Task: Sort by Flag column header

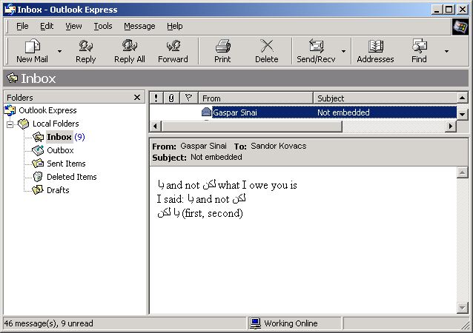Action: (x=189, y=98)
